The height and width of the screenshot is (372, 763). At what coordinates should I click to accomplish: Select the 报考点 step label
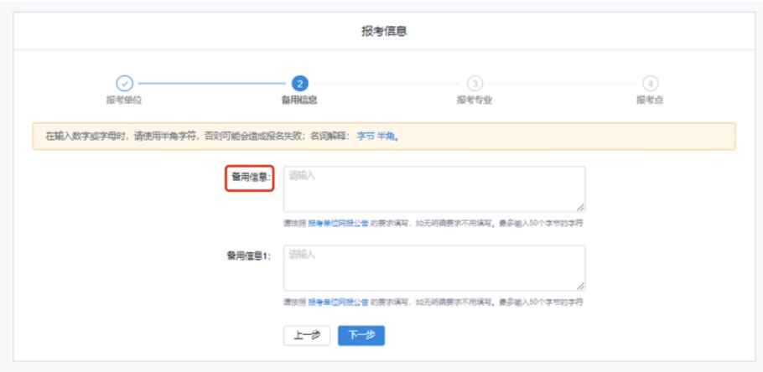click(x=650, y=100)
